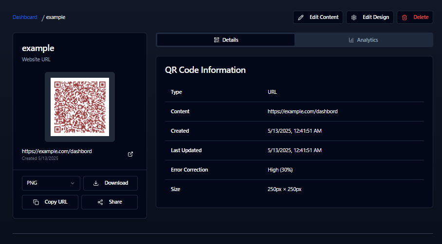Image resolution: width=442 pixels, height=244 pixels.
Task: Click the share icon in Share button
Action: click(x=100, y=202)
